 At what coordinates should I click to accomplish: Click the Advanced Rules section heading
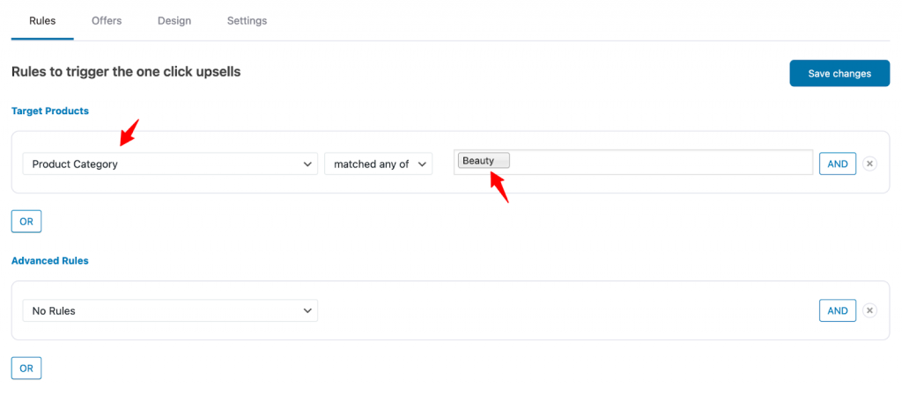(x=50, y=260)
